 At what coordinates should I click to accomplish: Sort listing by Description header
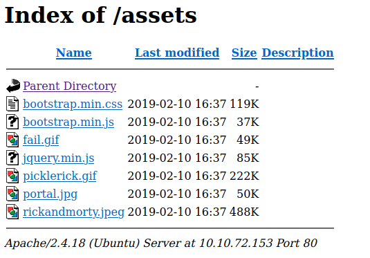(298, 53)
